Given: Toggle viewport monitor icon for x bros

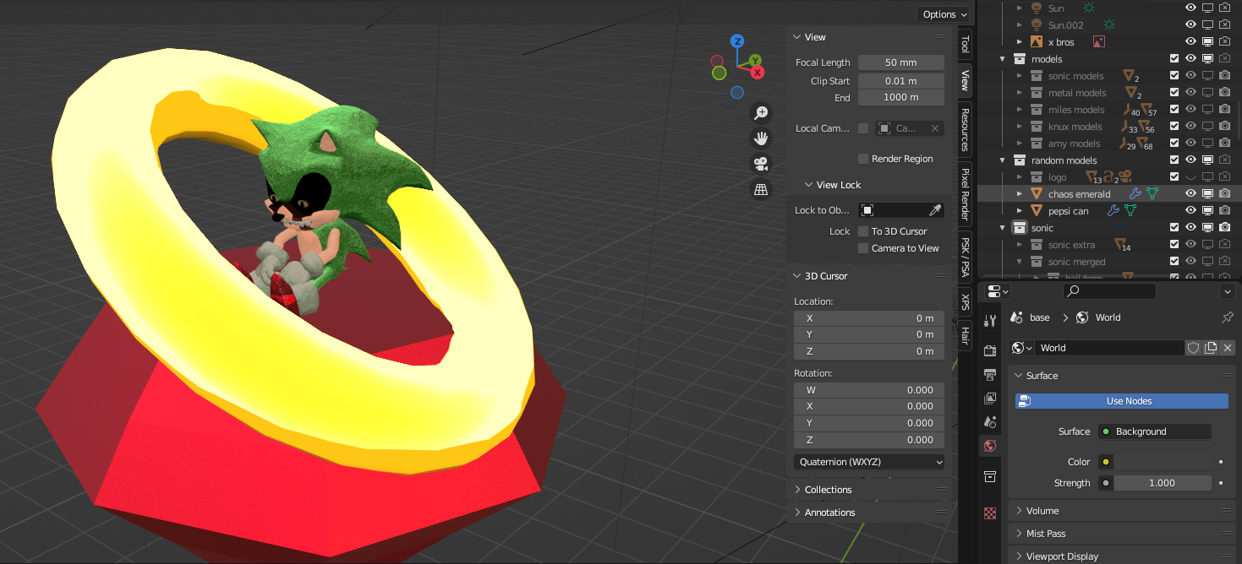Looking at the screenshot, I should coord(1208,42).
